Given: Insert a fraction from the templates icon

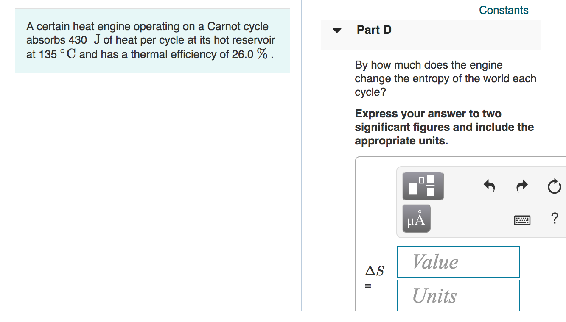Looking at the screenshot, I should pyautogui.click(x=423, y=186).
